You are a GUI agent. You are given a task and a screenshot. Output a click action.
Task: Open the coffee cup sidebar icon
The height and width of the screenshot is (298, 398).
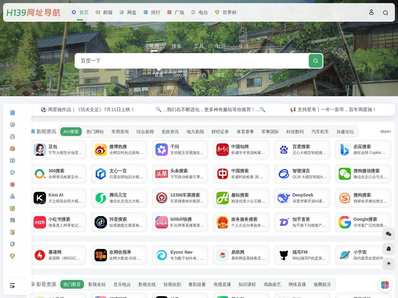tap(12, 172)
